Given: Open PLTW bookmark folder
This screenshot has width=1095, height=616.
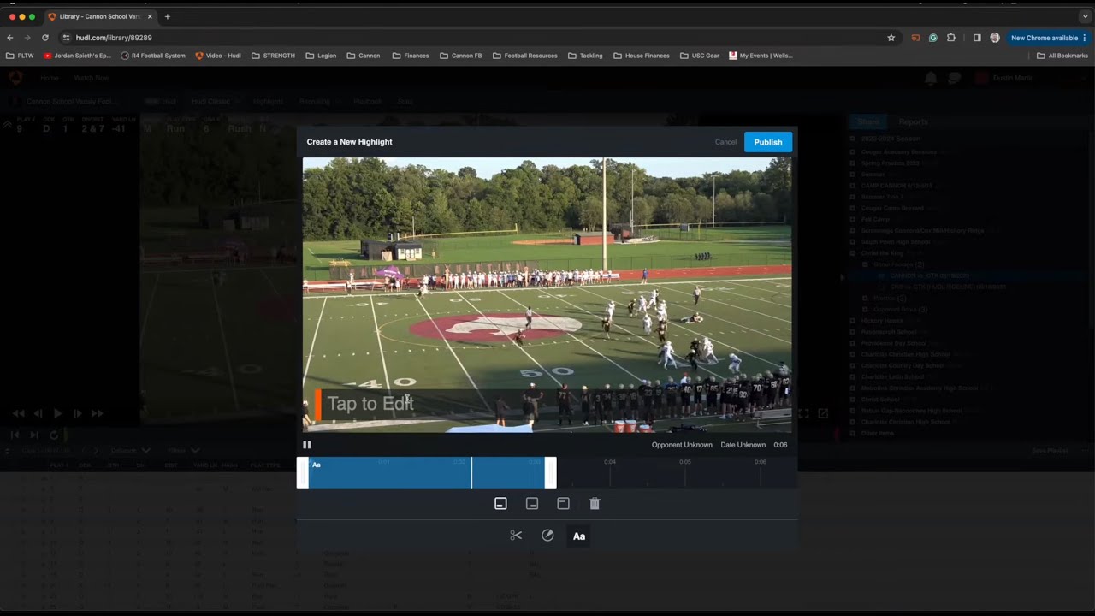Looking at the screenshot, I should coord(20,56).
